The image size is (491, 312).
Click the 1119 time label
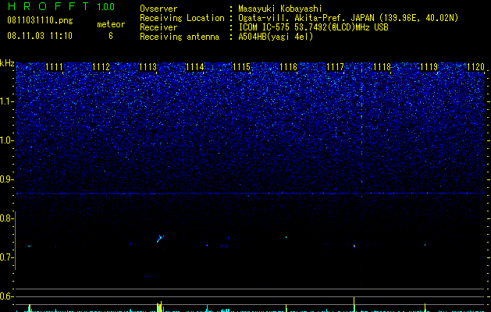429,67
